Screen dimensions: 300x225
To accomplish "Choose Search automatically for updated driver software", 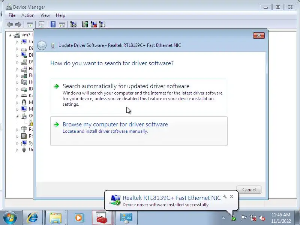I will pyautogui.click(x=139, y=96).
